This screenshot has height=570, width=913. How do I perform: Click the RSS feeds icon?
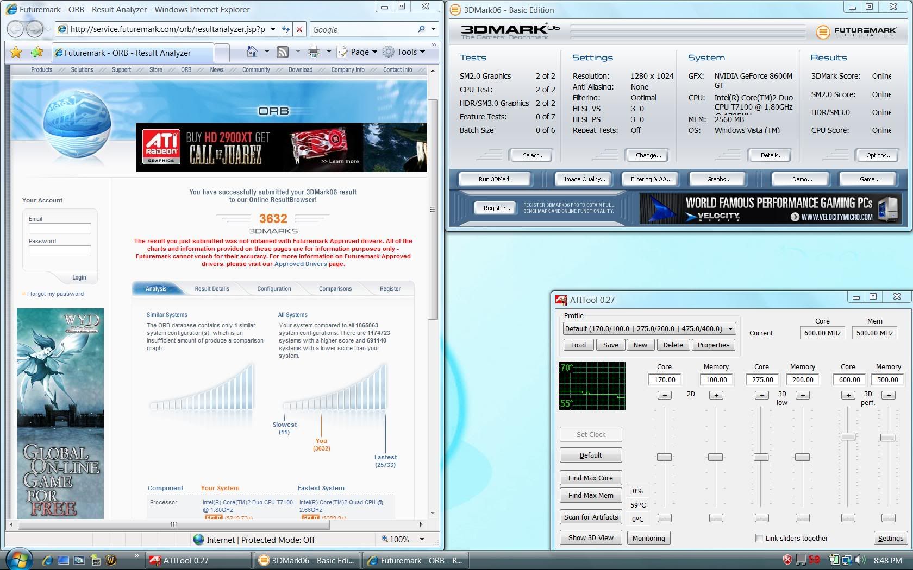(283, 52)
